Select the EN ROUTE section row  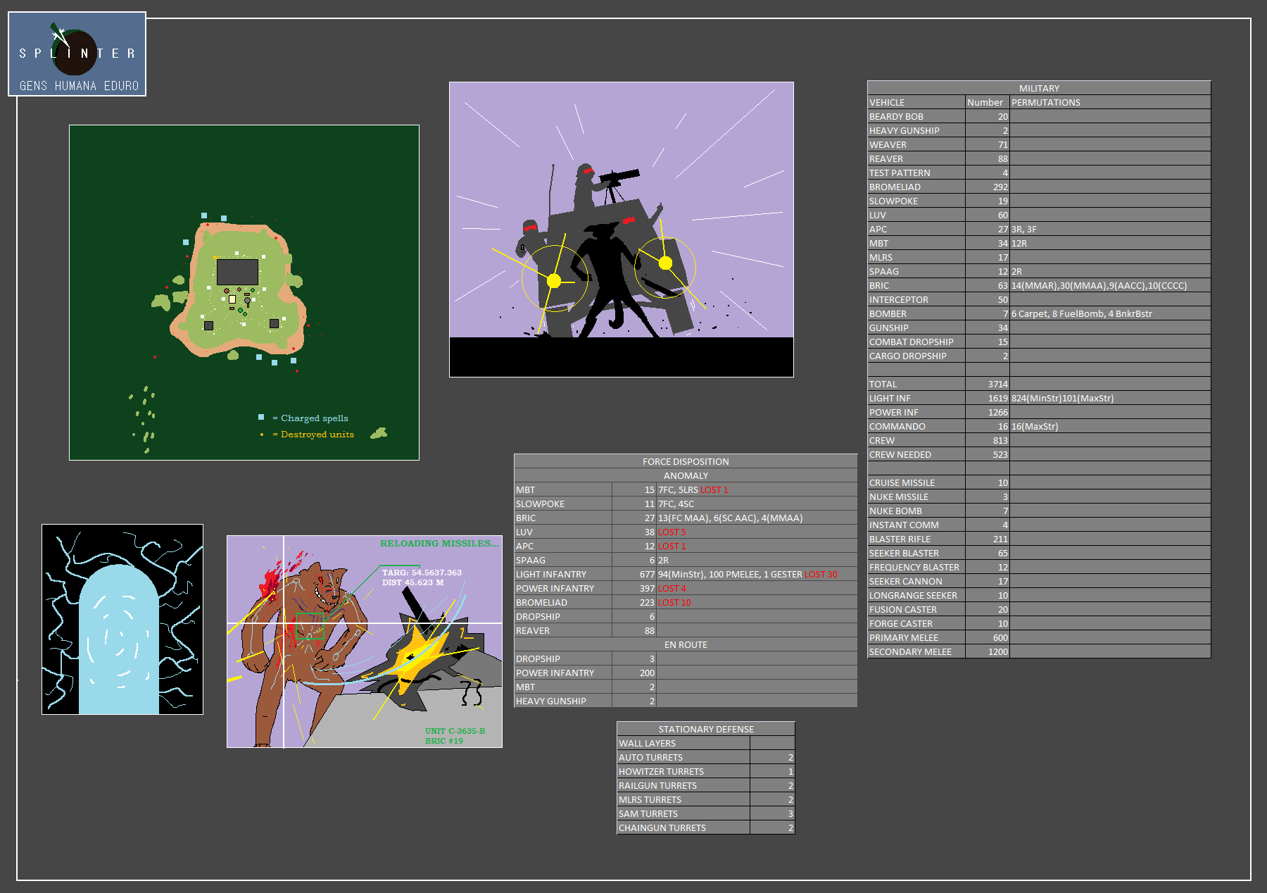[685, 644]
